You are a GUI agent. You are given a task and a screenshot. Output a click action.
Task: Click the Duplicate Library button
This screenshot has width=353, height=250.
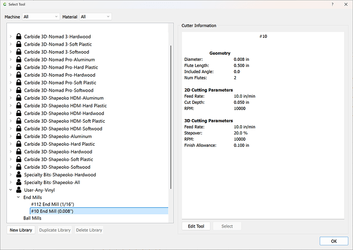[x=55, y=230]
